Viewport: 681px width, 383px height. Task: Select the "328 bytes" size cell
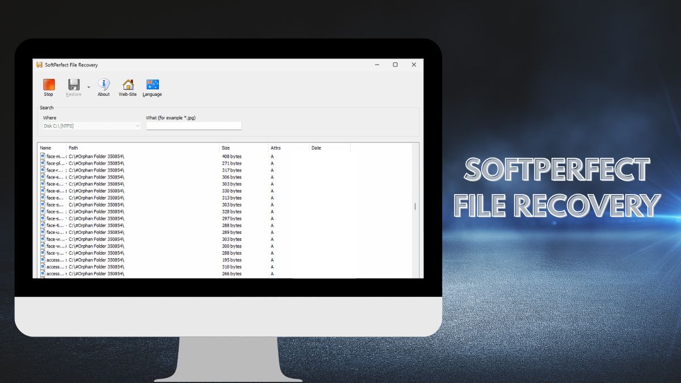(x=232, y=211)
